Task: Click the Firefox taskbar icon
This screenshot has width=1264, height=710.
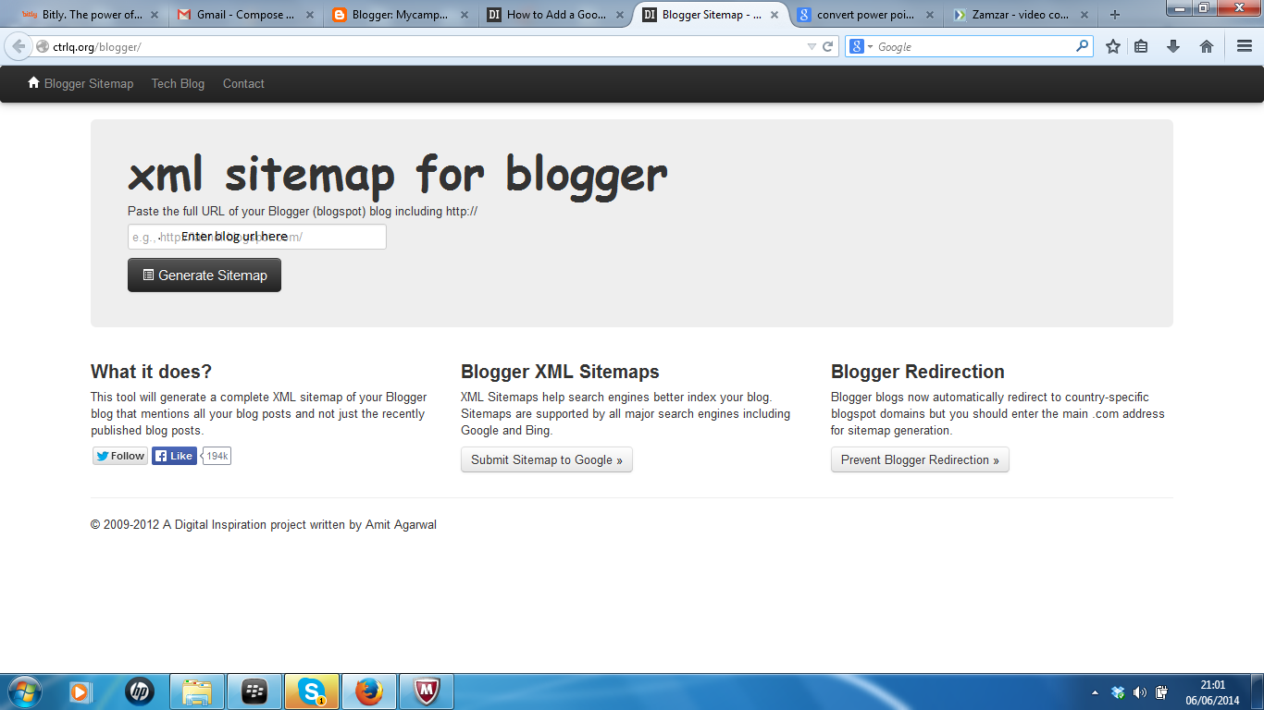Action: click(x=369, y=692)
